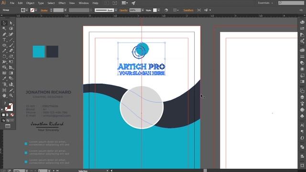Open the stroke weight dropdown
This screenshot has width=306, height=172.
[66, 10]
